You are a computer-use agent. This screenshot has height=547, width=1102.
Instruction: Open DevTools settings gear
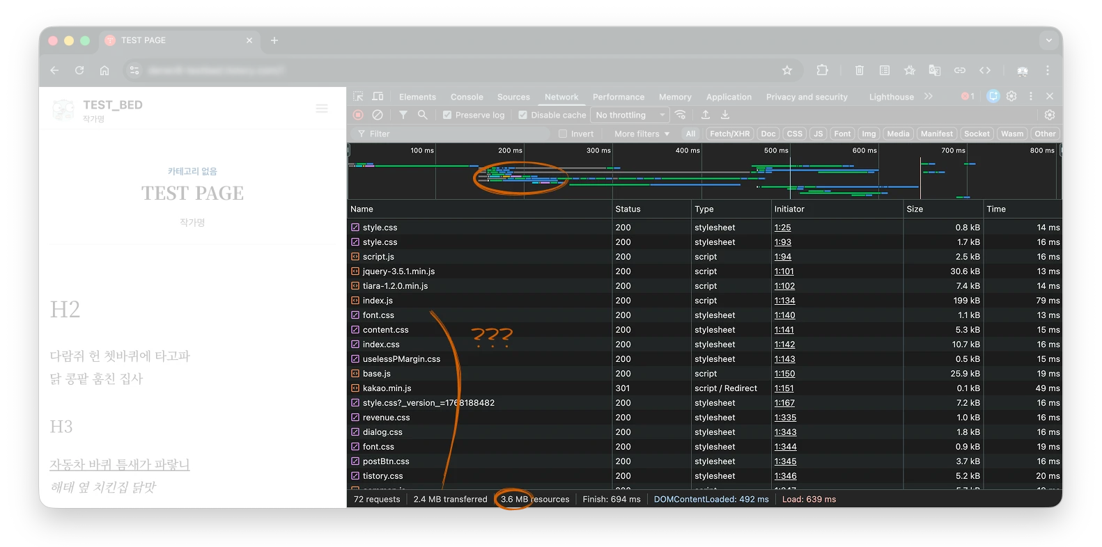pyautogui.click(x=1011, y=97)
